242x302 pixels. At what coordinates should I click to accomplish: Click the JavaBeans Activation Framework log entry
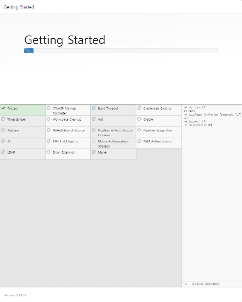(213, 117)
